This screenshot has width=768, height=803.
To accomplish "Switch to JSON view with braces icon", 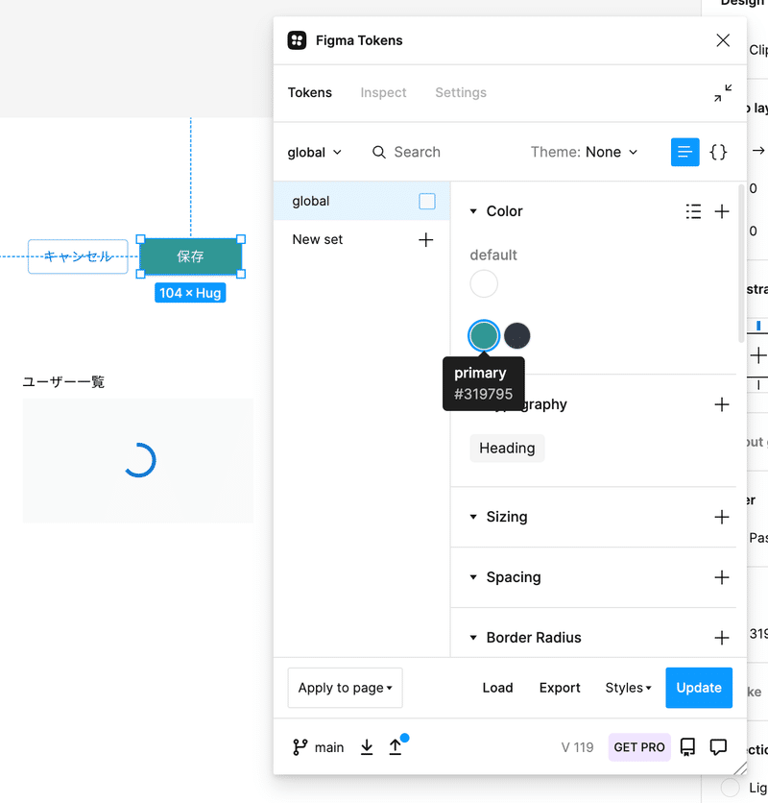I will pos(718,152).
